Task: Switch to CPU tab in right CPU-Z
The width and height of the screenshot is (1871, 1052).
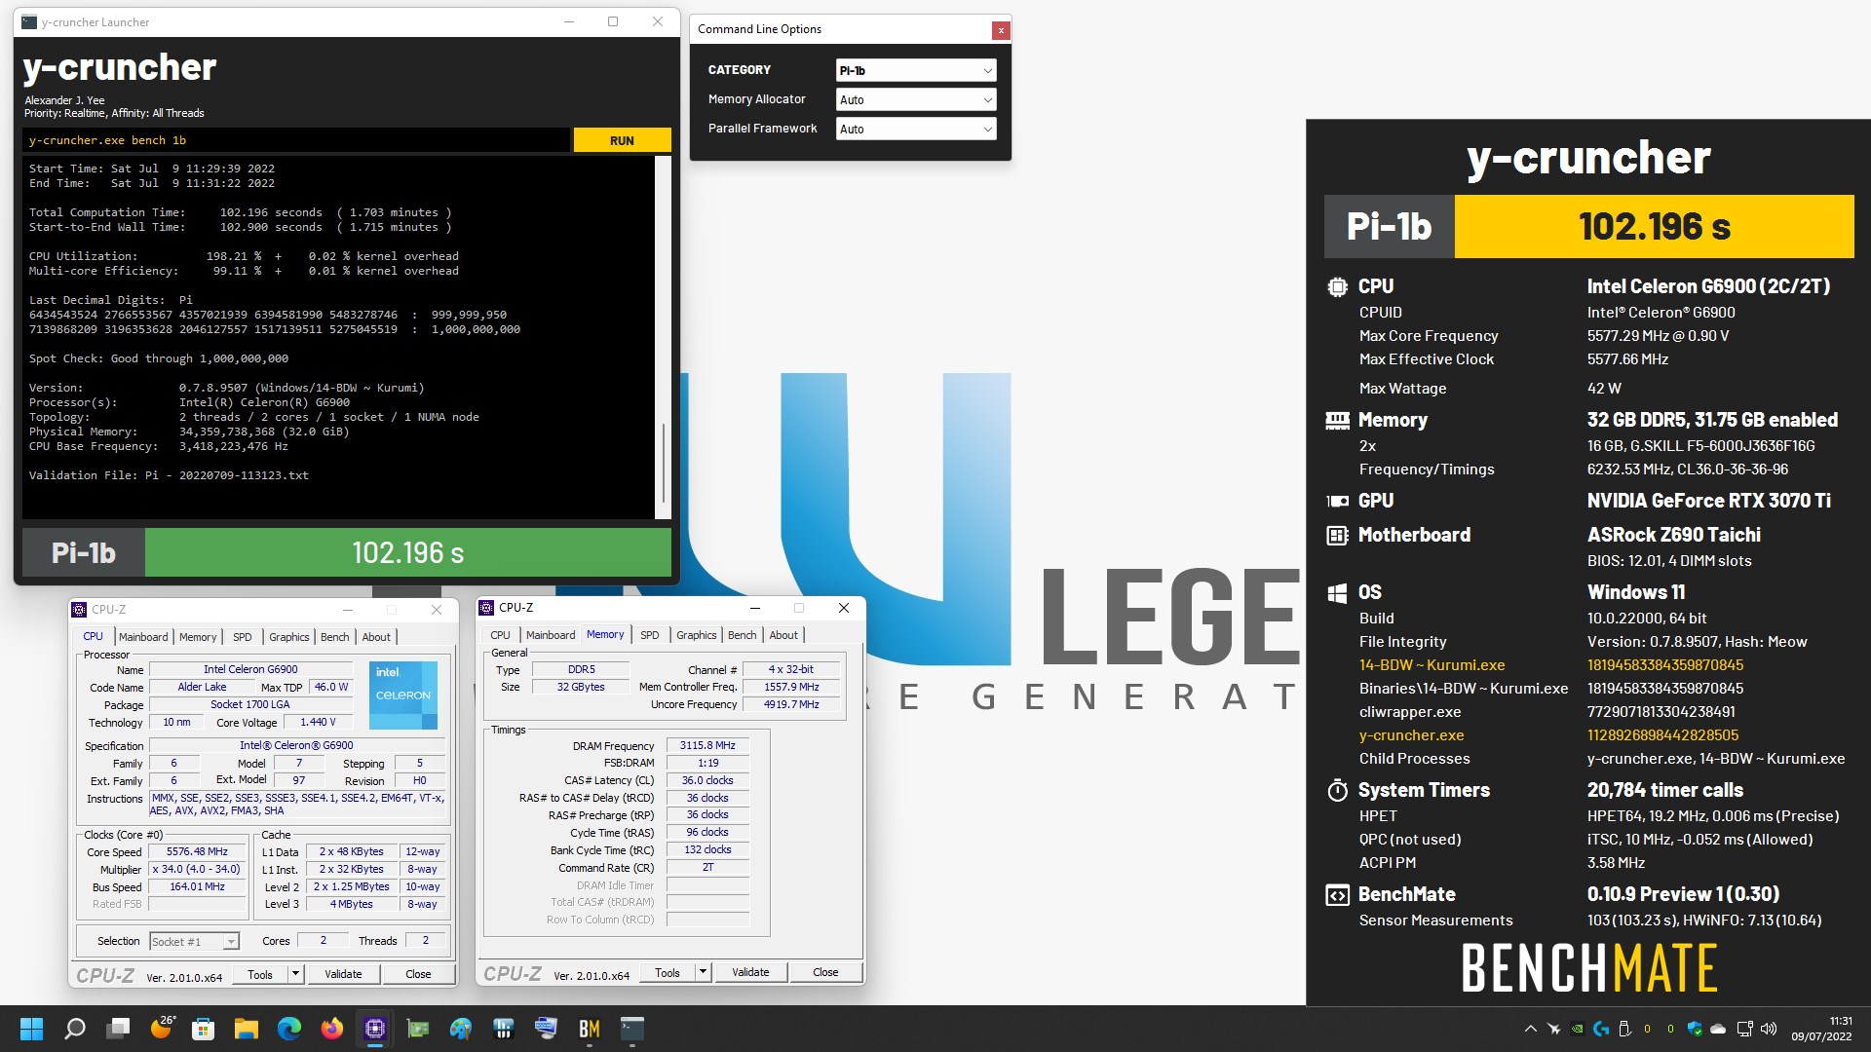Action: point(500,635)
